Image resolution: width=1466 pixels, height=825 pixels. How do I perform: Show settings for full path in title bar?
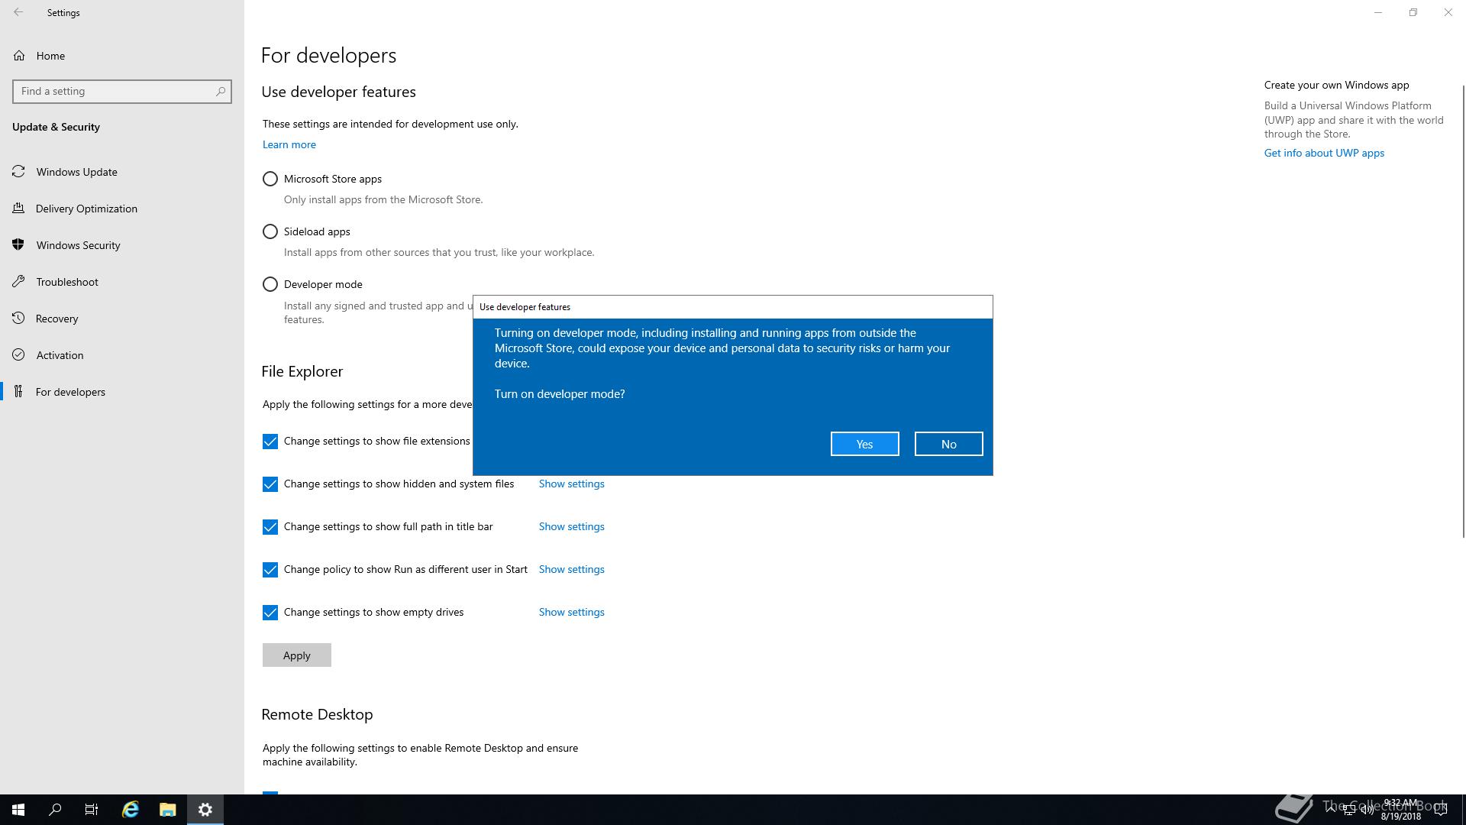point(572,526)
